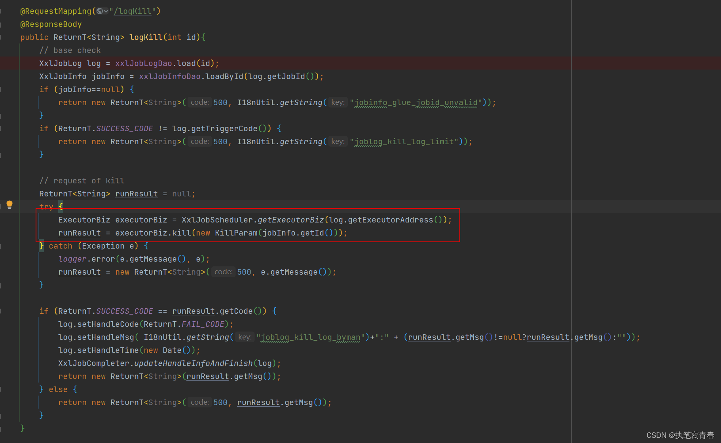721x443 pixels.
Task: Click the xxlJobLogDao field reference
Action: point(144,63)
